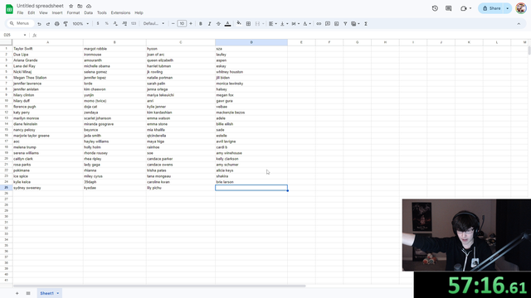The image size is (531, 298).
Task: Select the paint format roller icon
Action: (66, 24)
